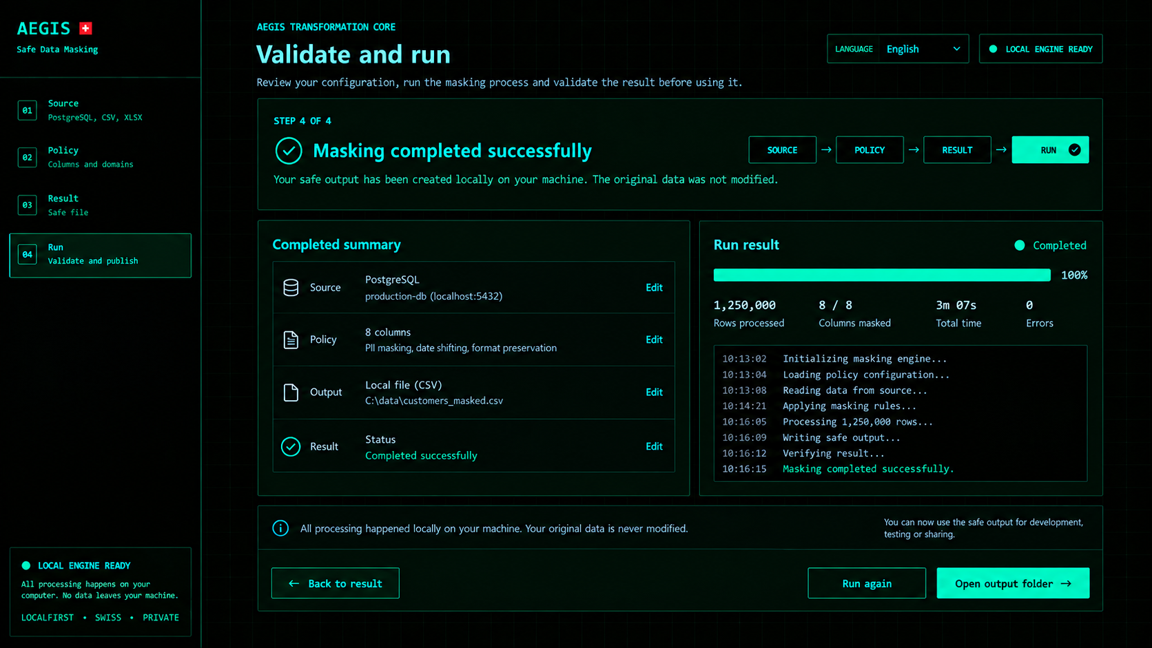The image size is (1152, 648).
Task: Open output folder button
Action: pos(1013,583)
